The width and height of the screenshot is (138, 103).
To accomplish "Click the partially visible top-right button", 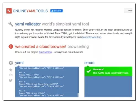I will [128, 11].
